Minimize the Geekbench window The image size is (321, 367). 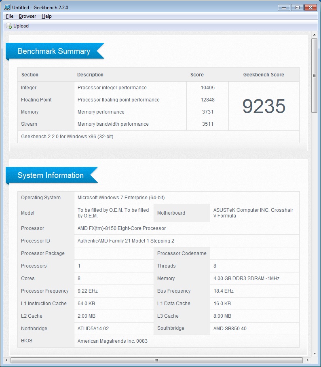284,8
